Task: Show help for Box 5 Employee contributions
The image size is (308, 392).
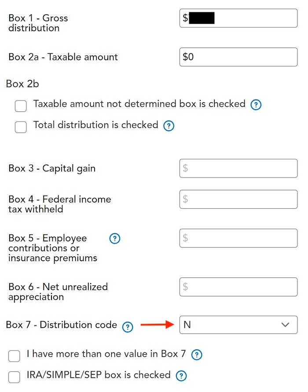Action: coord(114,239)
